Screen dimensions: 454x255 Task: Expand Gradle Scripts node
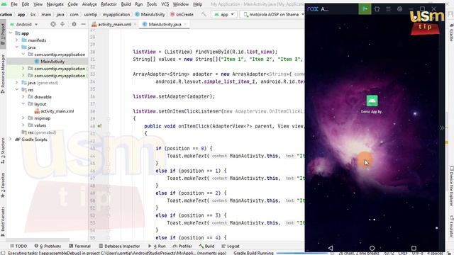coord(11,140)
